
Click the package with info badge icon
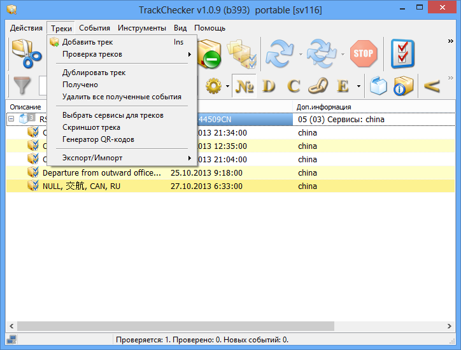pos(404,86)
